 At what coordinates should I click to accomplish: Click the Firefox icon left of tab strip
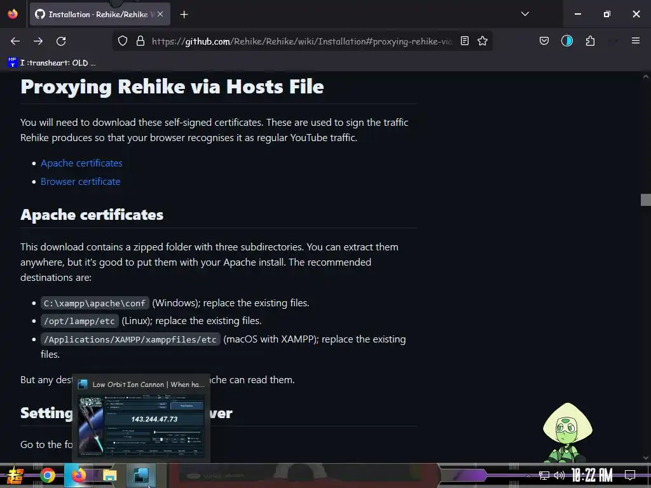coord(13,14)
